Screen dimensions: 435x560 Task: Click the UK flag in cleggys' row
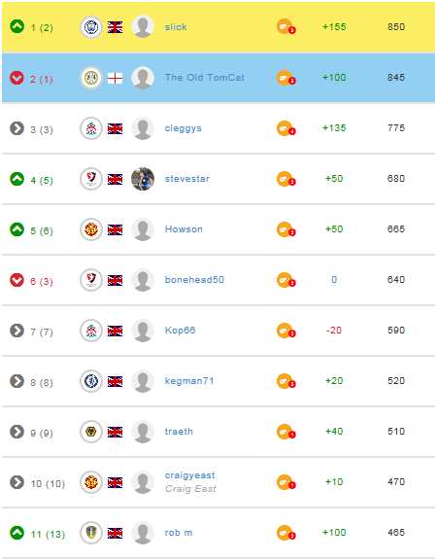(x=116, y=128)
